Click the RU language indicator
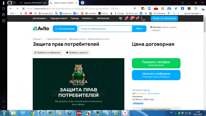 click(x=171, y=113)
